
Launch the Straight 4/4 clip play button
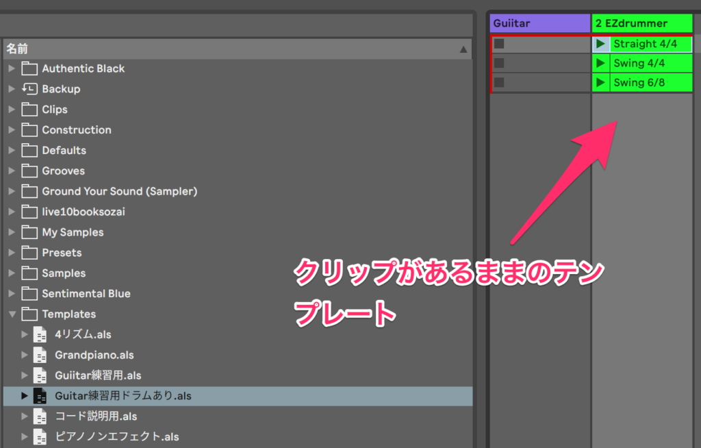click(600, 44)
